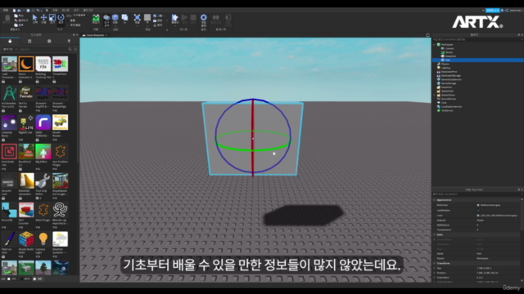Click the Stop test button in ribbon

193,17
